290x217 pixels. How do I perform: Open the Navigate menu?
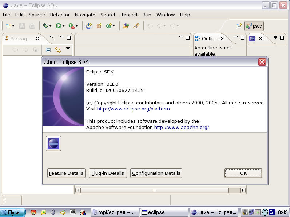click(85, 15)
